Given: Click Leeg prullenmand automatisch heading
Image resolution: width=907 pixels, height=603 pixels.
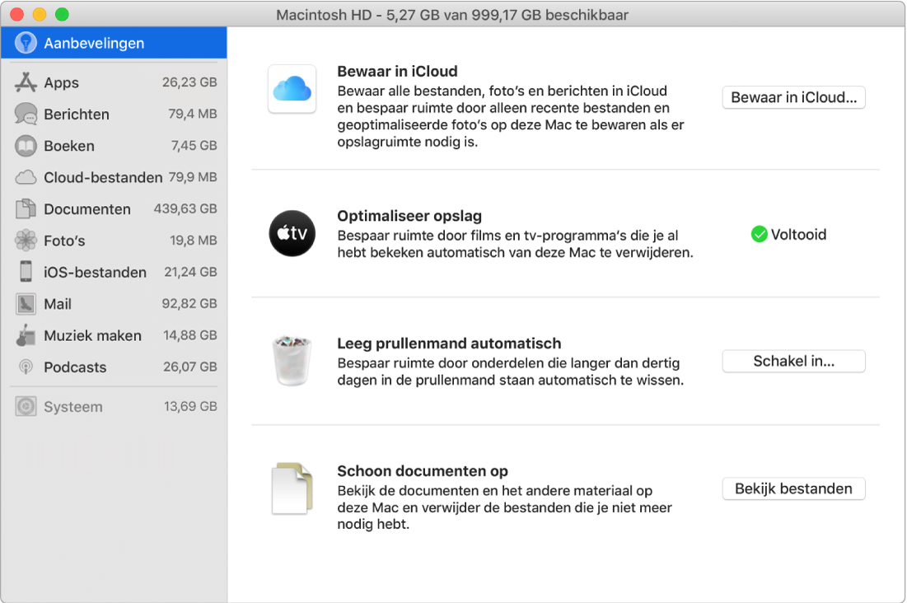Looking at the screenshot, I should (450, 344).
